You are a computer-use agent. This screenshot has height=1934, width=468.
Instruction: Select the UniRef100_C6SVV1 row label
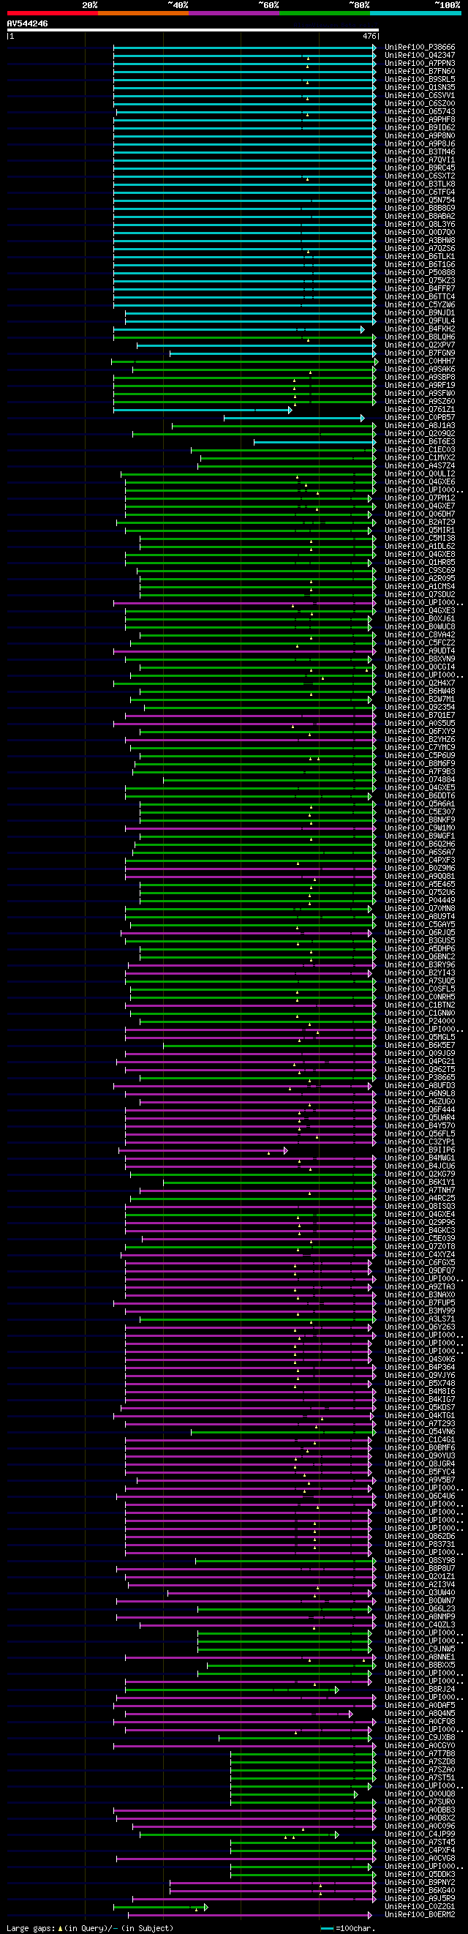[420, 95]
